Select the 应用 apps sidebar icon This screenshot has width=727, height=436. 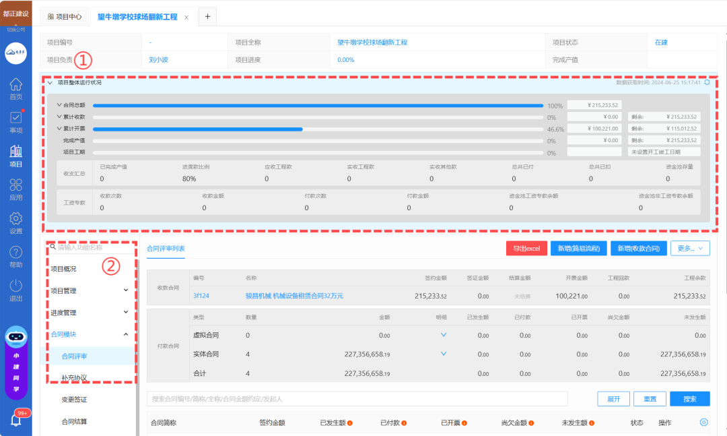[15, 189]
